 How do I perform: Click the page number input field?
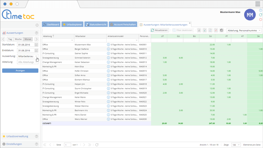pos(67,145)
